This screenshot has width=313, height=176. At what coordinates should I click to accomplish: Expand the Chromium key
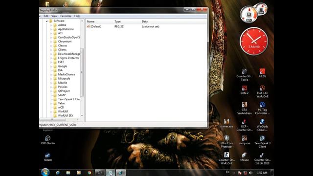click(x=51, y=42)
